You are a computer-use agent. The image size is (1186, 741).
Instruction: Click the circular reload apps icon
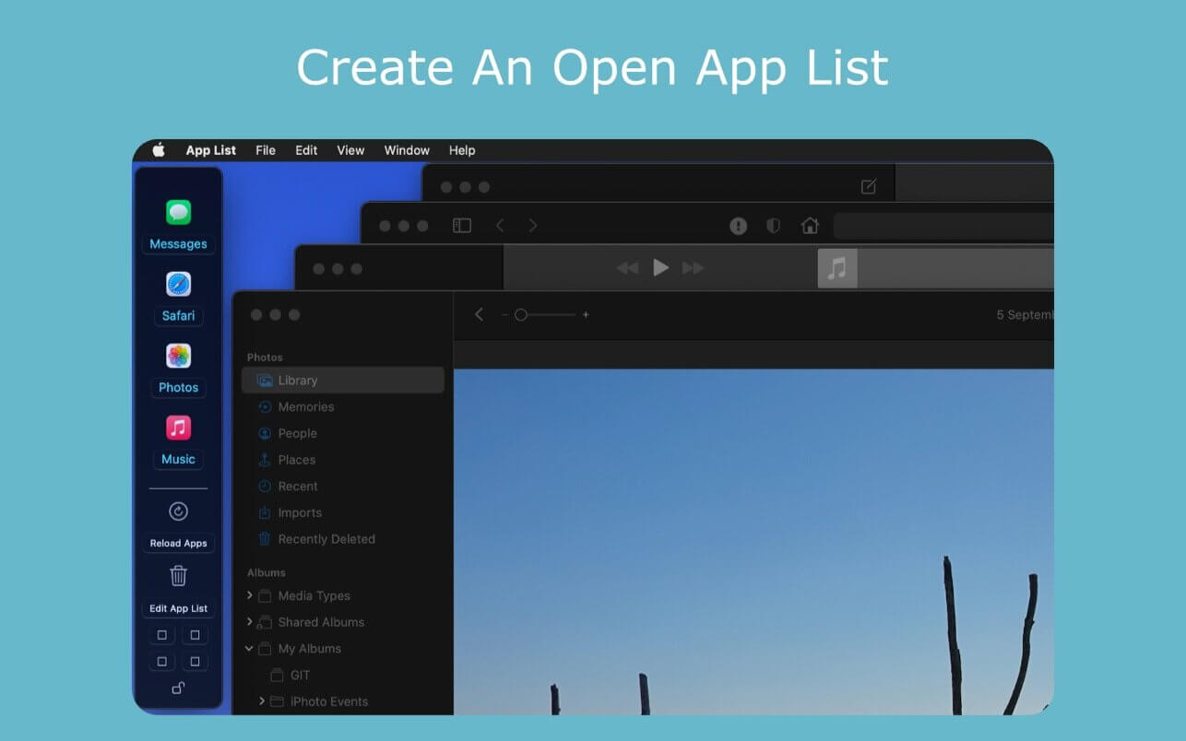[178, 512]
